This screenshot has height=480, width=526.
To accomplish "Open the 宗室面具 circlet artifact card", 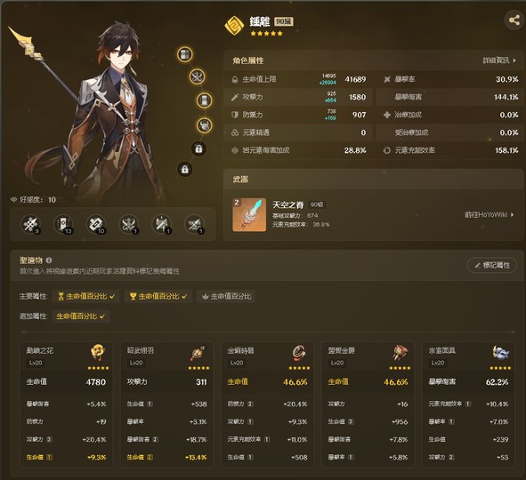I will point(468,404).
